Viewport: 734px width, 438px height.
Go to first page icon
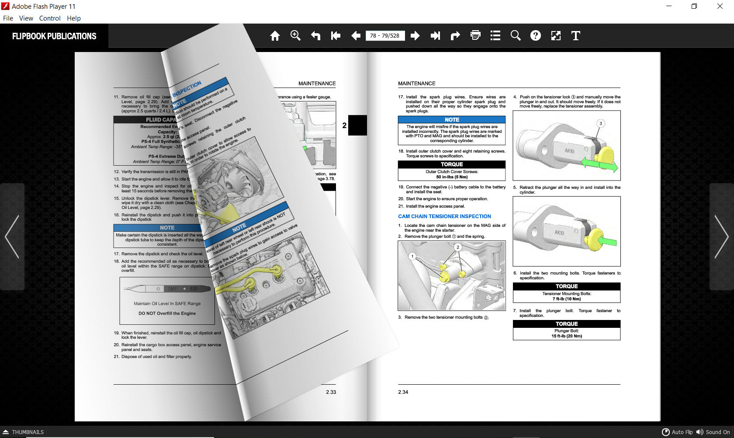click(x=336, y=36)
